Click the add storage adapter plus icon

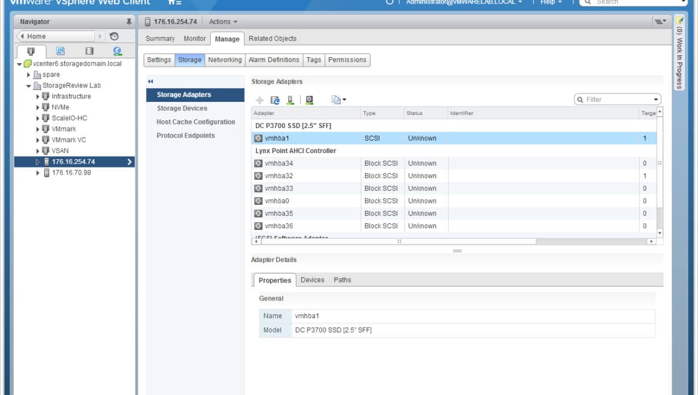click(260, 100)
